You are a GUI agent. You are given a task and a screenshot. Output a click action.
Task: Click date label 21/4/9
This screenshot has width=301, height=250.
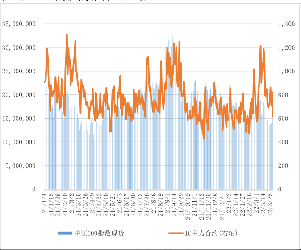92,203
